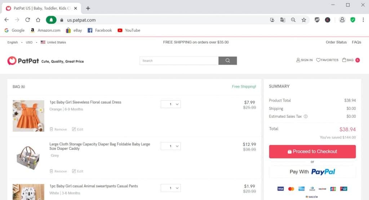Click the Visa card icon
This screenshot has height=200, width=369.
(x=280, y=189)
